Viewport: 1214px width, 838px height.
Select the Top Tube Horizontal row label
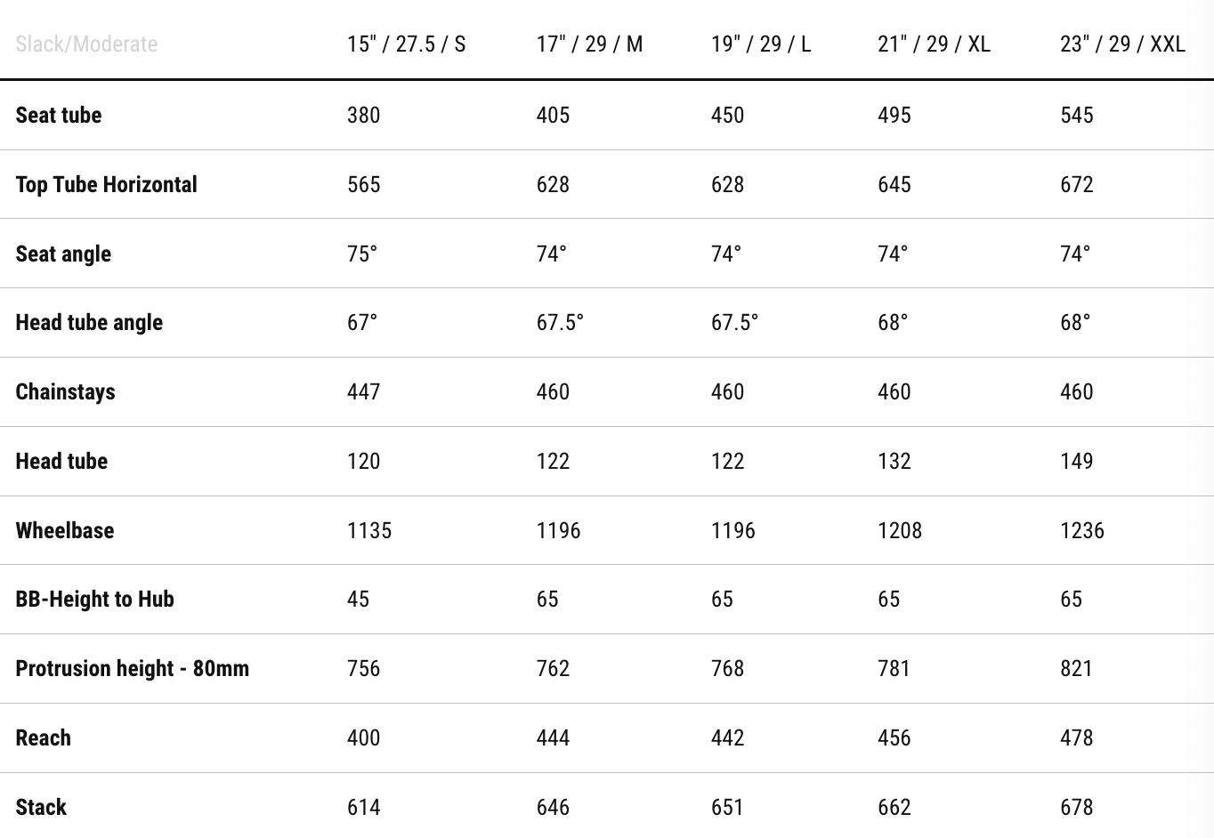(x=107, y=185)
